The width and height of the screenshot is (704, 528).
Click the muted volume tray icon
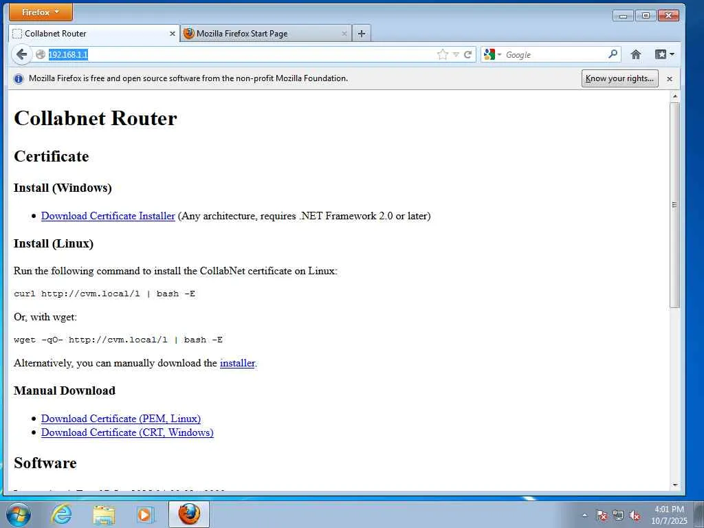[x=635, y=516]
